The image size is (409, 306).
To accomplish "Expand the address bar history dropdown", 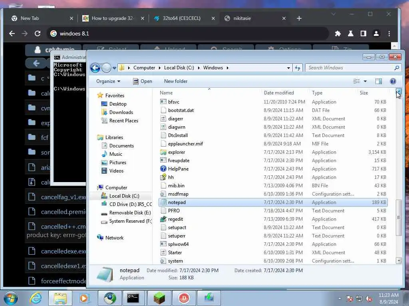I will 288,68.
